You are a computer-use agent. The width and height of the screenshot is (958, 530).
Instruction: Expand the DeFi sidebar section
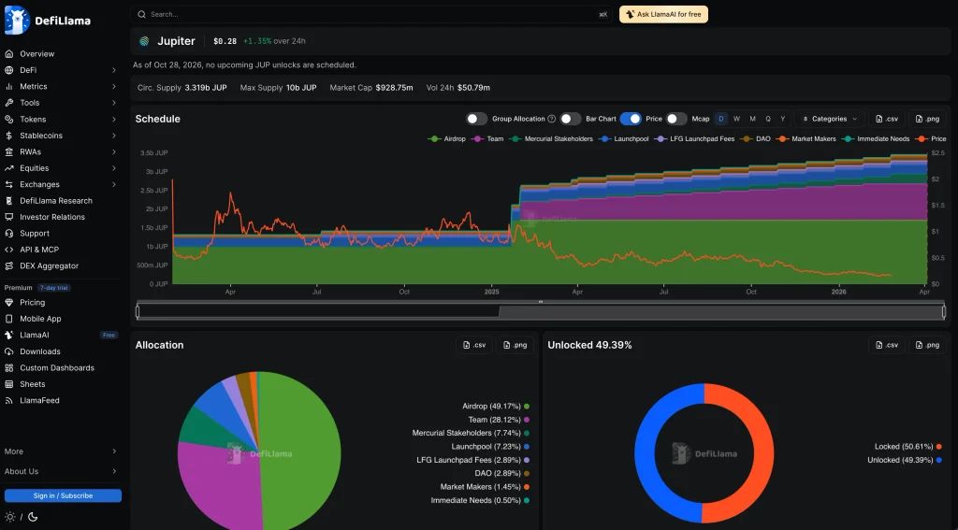click(x=113, y=70)
